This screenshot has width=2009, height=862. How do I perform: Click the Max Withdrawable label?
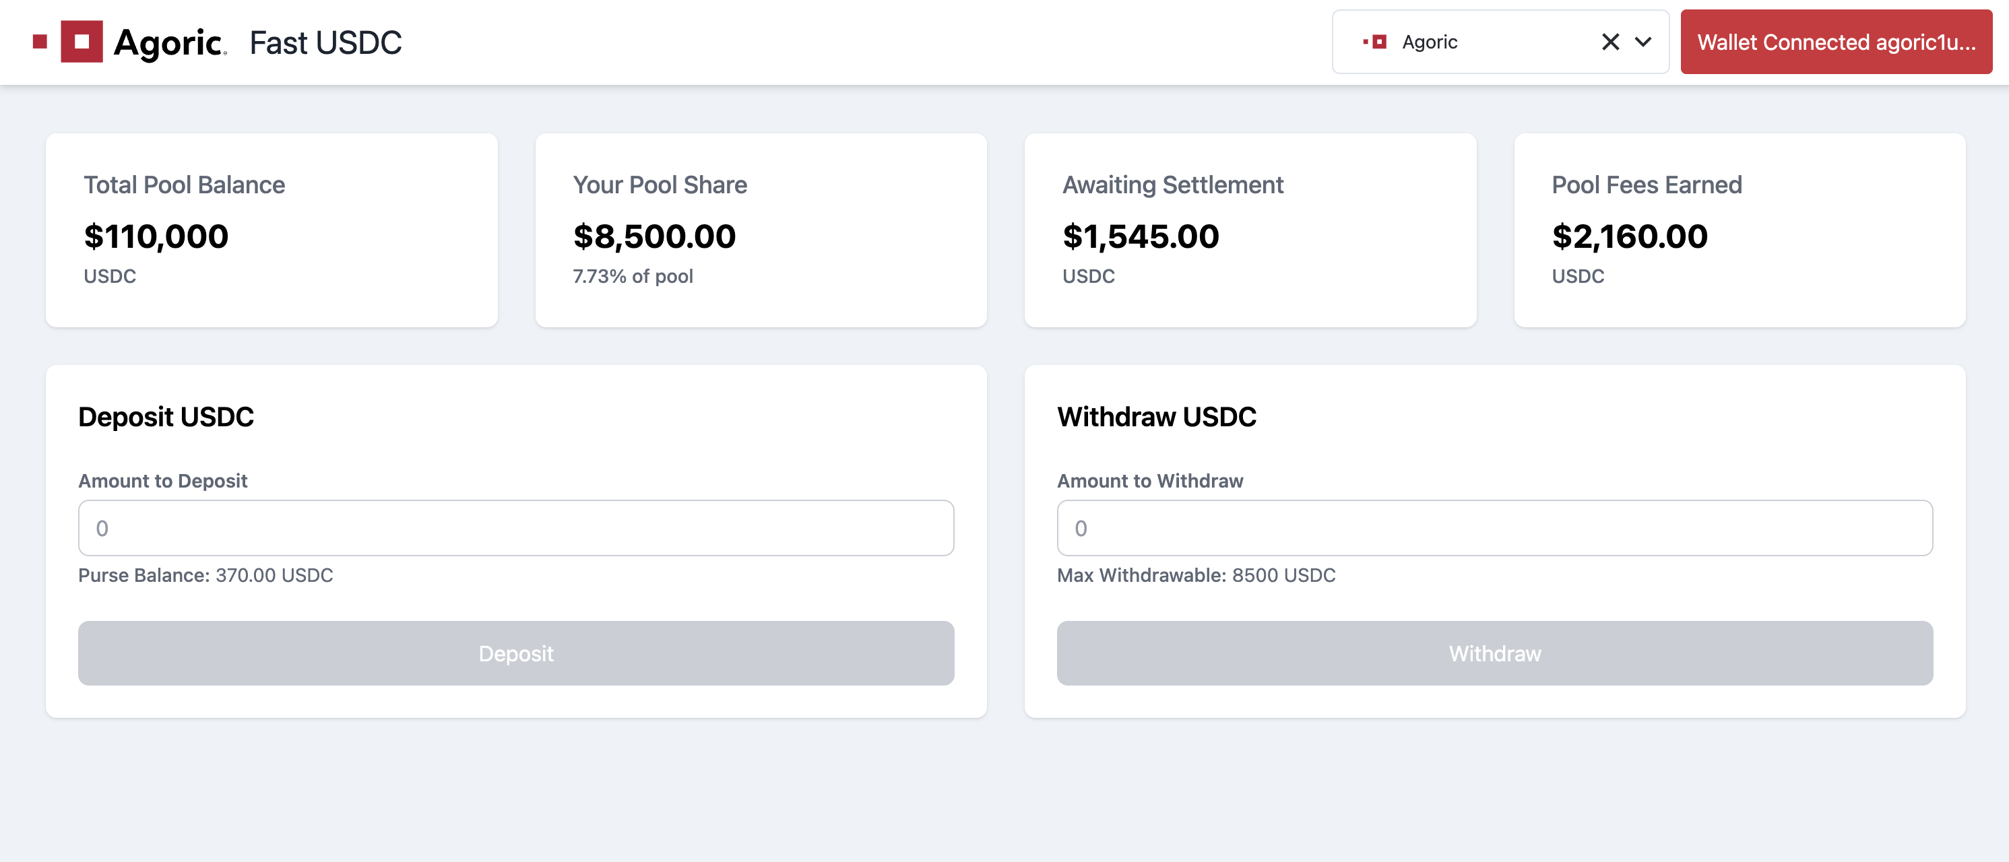tap(1197, 576)
